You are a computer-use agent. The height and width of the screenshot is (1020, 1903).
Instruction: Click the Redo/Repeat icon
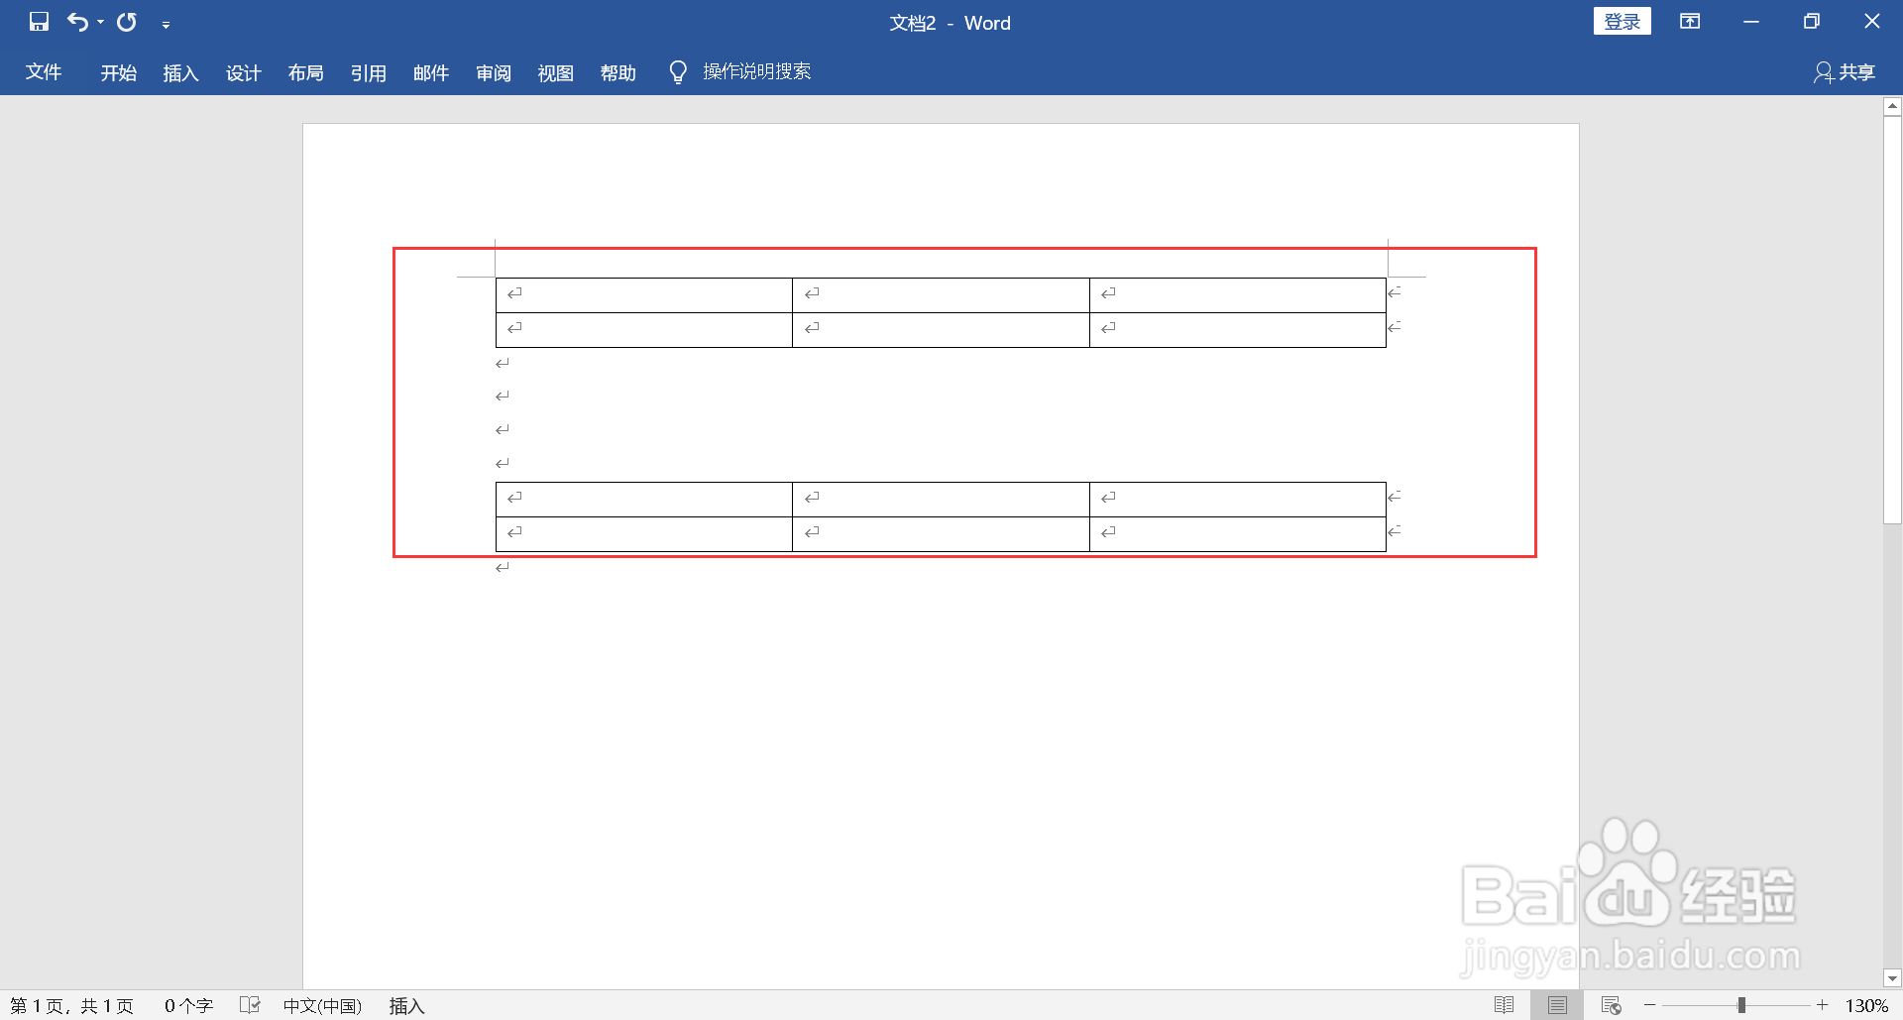[x=127, y=22]
